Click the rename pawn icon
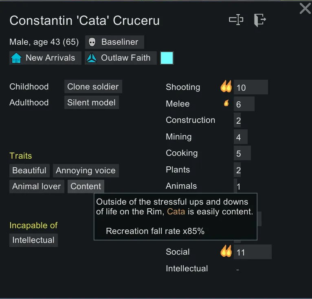This screenshot has height=299, width=312. click(236, 20)
